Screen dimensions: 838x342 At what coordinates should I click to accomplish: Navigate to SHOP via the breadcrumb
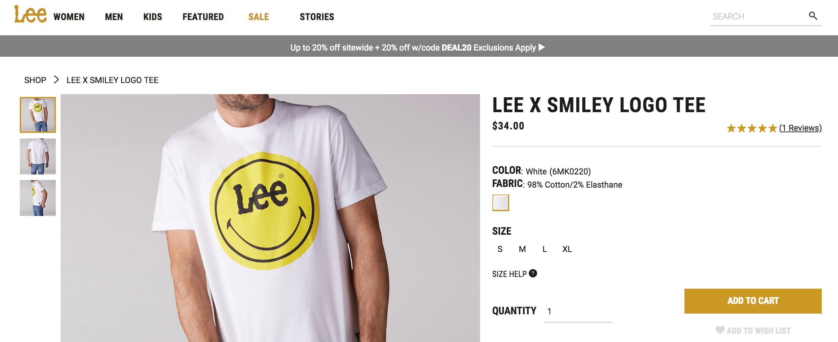pyautogui.click(x=35, y=80)
